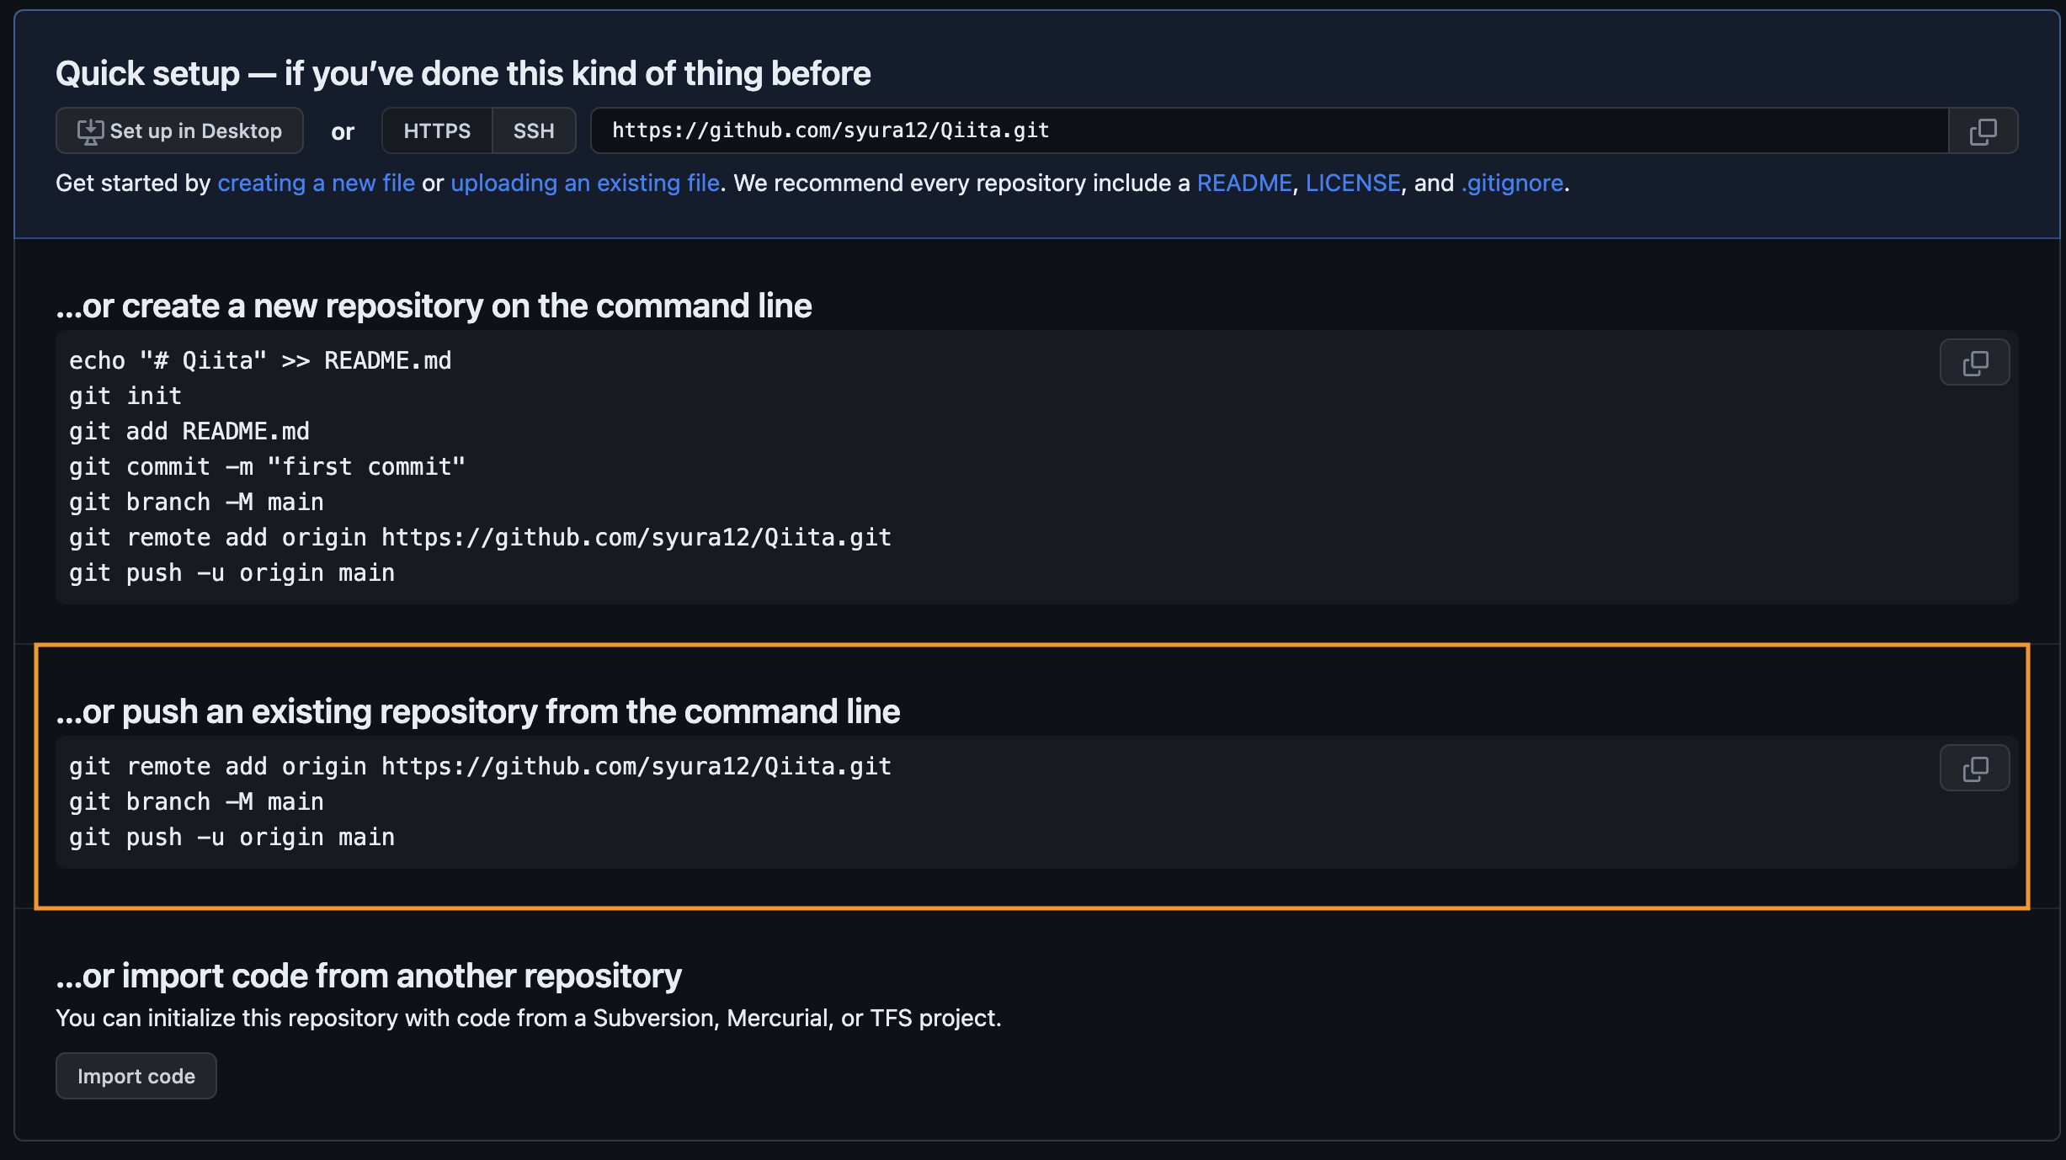Screen dimensions: 2066x1160
Task: Copy the create-new-repository command block
Action: [1974, 361]
